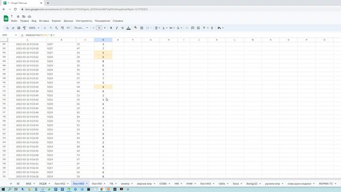Viewport: 341px width, 192px height.
Task: Open the Лист450 tab options arrow
Action: pyautogui.click(x=87, y=184)
